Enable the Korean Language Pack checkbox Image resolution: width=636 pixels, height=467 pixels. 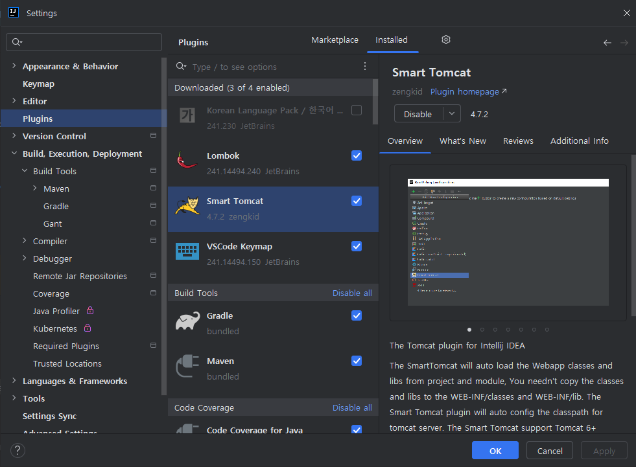[x=357, y=110]
